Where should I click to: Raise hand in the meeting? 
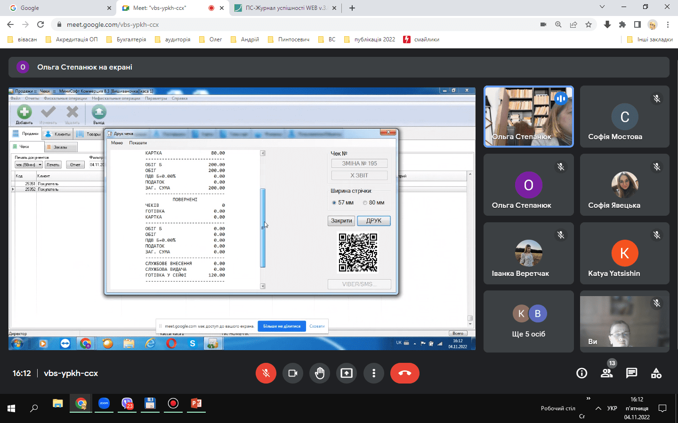(x=320, y=373)
